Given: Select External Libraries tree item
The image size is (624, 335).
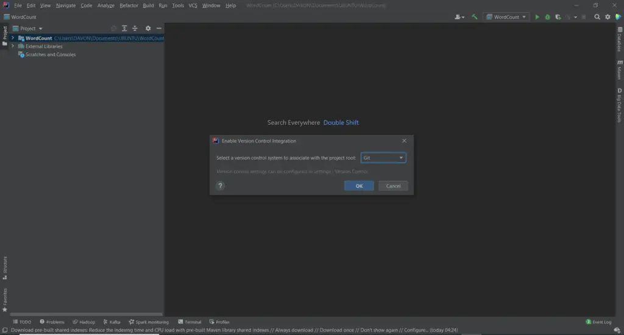Looking at the screenshot, I should 44,46.
